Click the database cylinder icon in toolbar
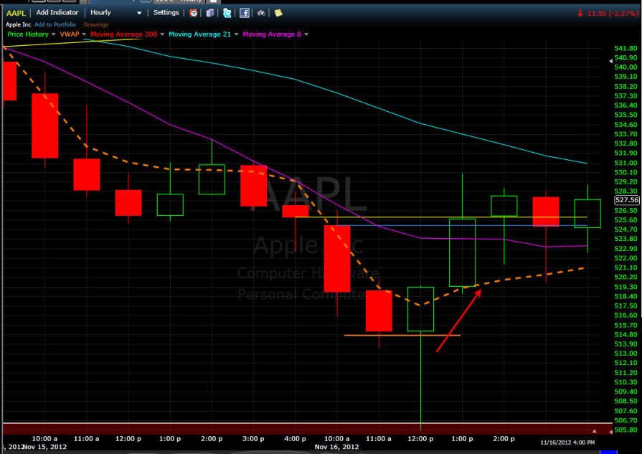 [210, 13]
